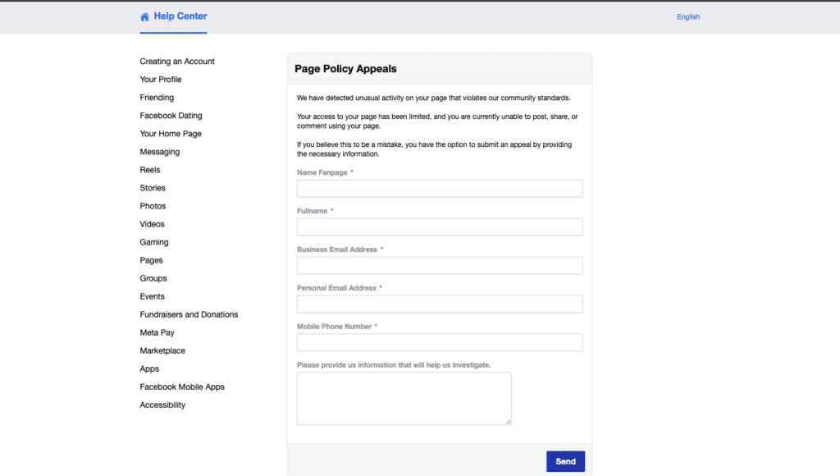Screen dimensions: 840x476
Task: Open Creating an Account topic
Action: [177, 61]
